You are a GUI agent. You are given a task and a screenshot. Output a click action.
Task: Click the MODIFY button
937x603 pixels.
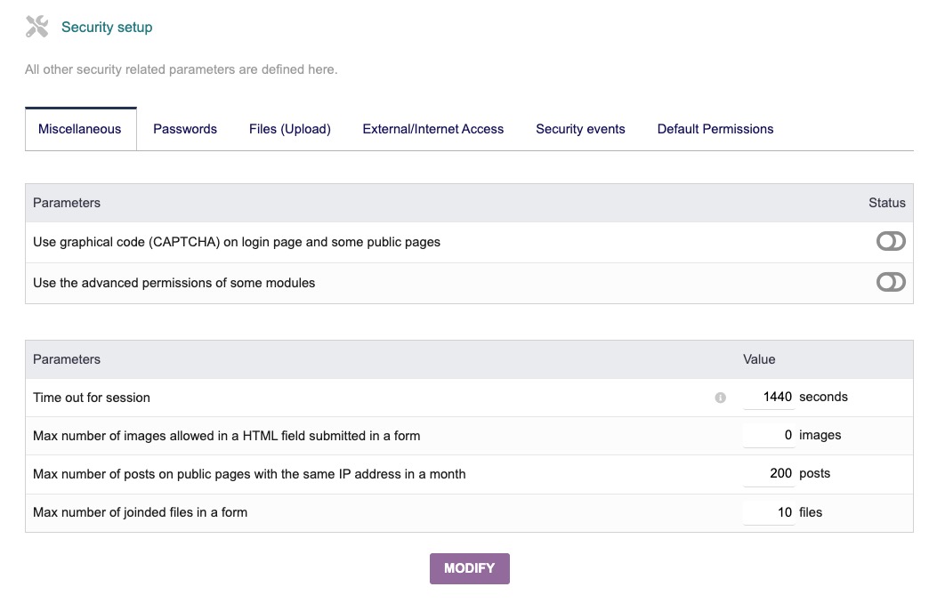(469, 568)
